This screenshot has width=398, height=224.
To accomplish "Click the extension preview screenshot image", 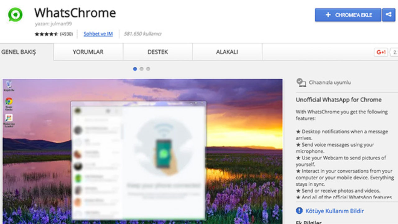I will (x=142, y=149).
